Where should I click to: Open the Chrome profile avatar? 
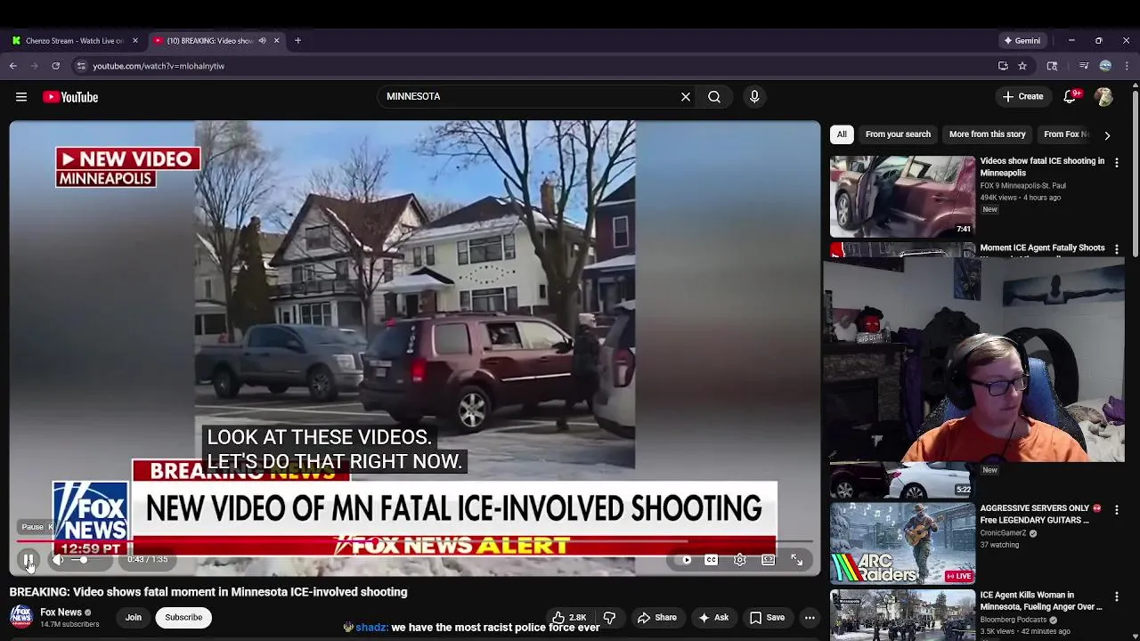(x=1105, y=66)
